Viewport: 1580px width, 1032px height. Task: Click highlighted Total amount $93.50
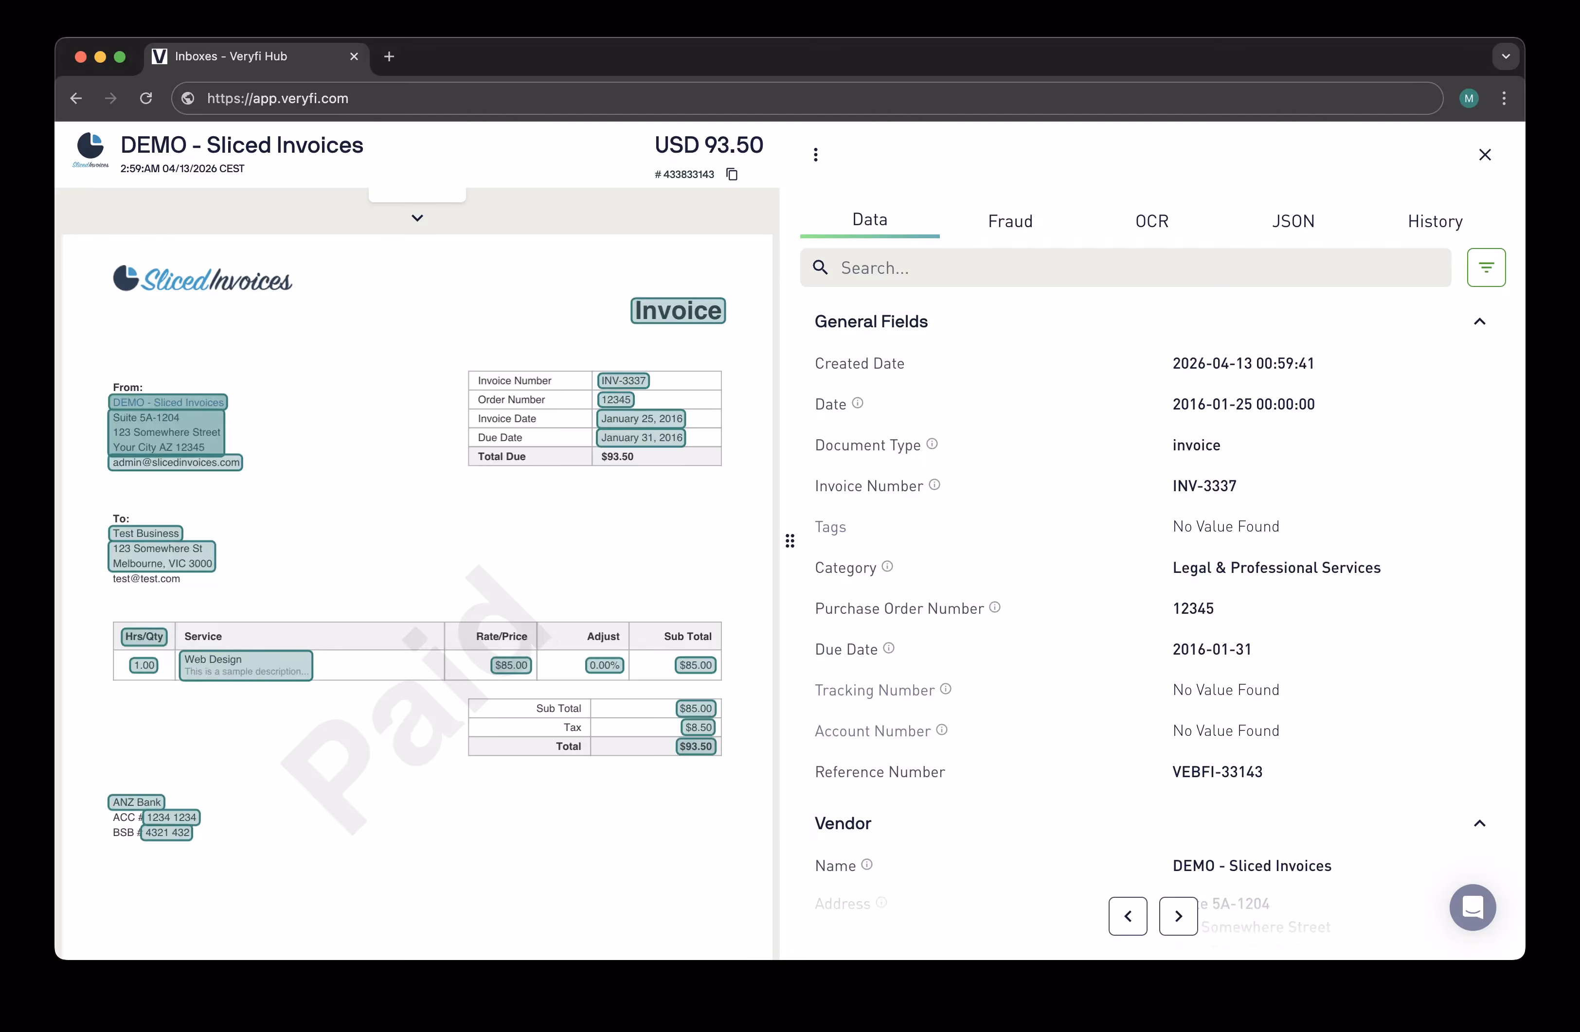click(695, 746)
